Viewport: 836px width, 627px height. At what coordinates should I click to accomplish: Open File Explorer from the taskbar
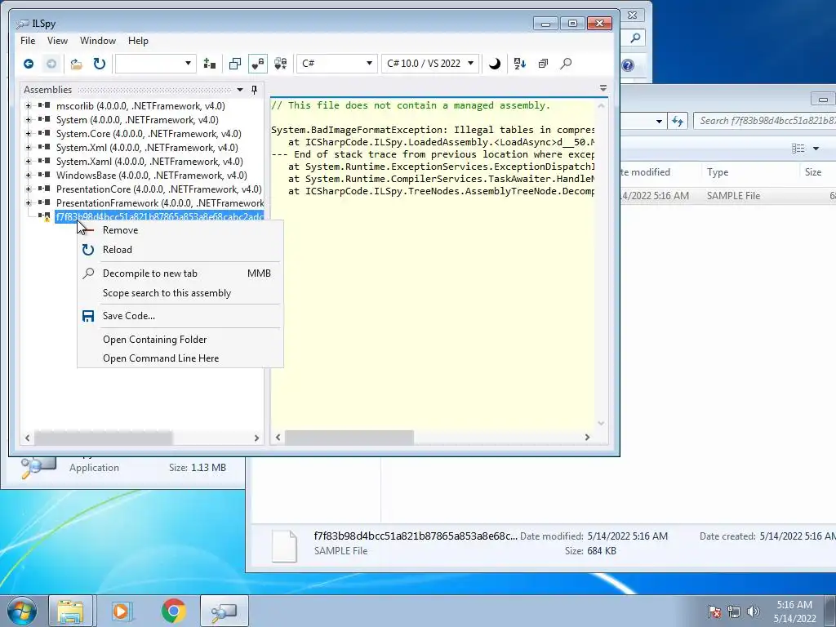click(x=70, y=611)
